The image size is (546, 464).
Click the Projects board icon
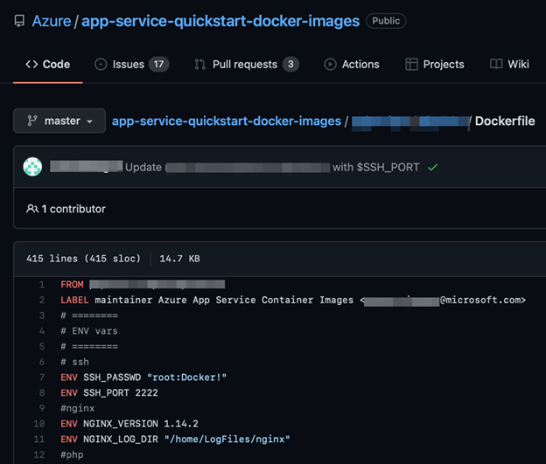pyautogui.click(x=411, y=64)
